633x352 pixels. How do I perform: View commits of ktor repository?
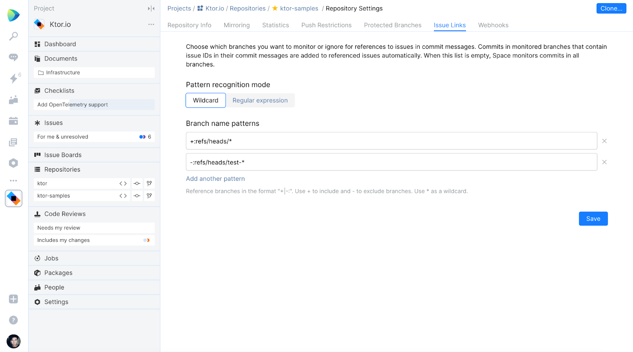[137, 183]
